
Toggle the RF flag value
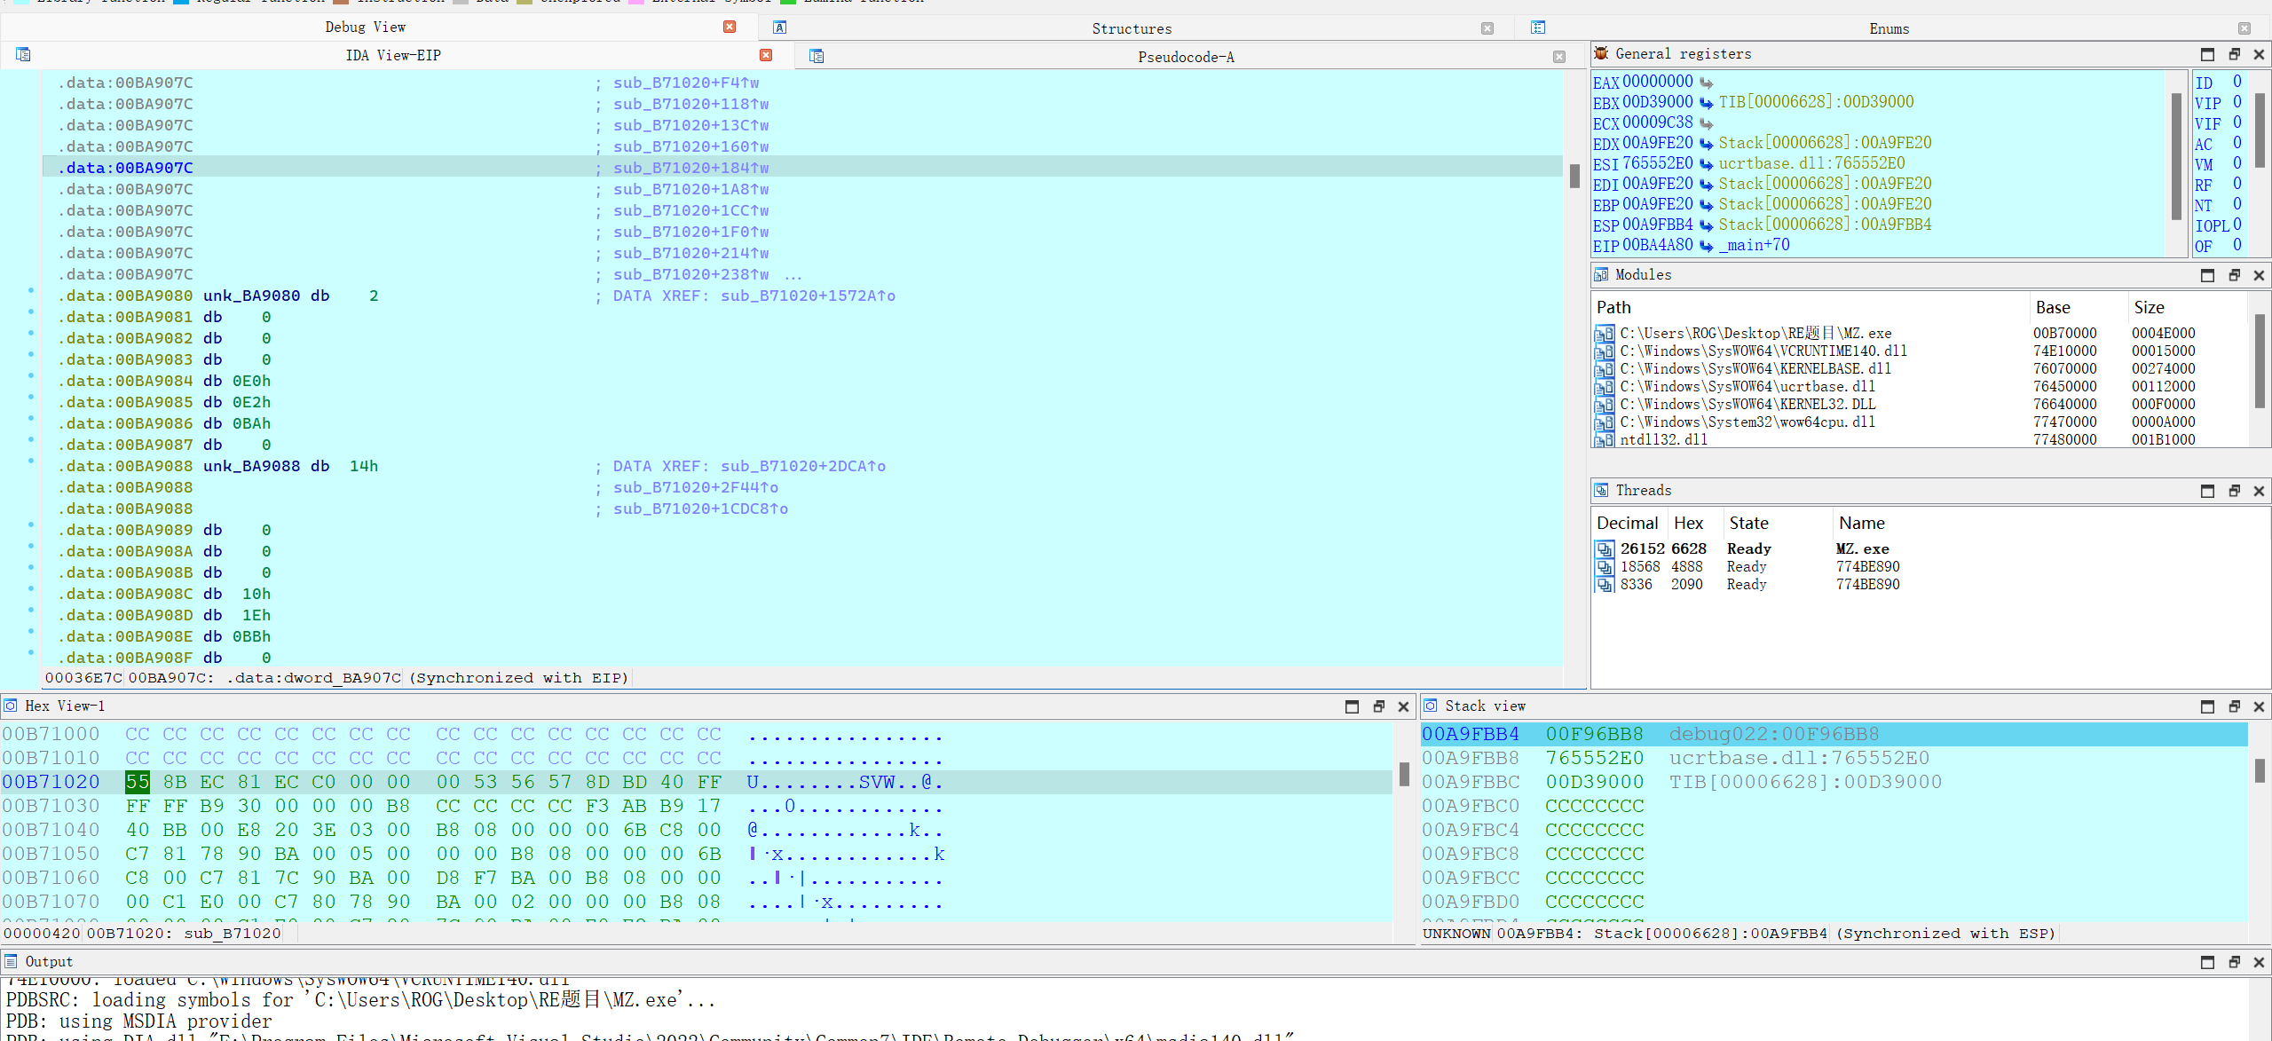tap(2236, 184)
